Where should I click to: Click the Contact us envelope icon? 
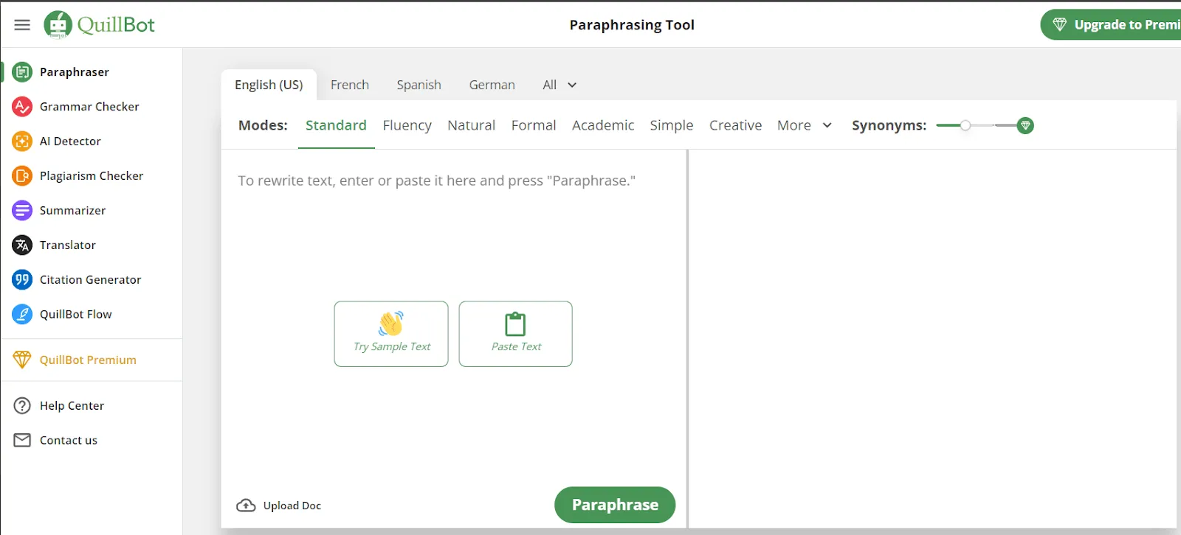(x=22, y=440)
